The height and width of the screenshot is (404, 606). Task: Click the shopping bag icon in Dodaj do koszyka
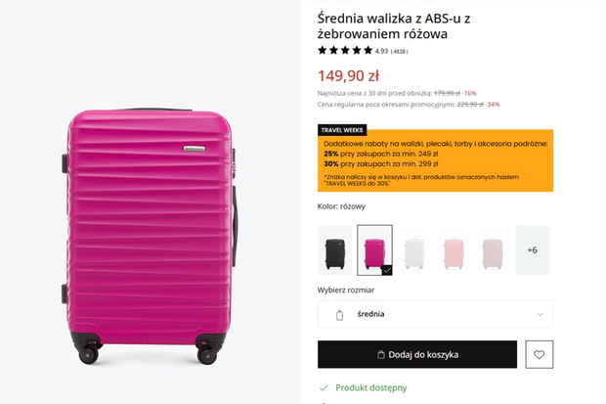tap(380, 354)
